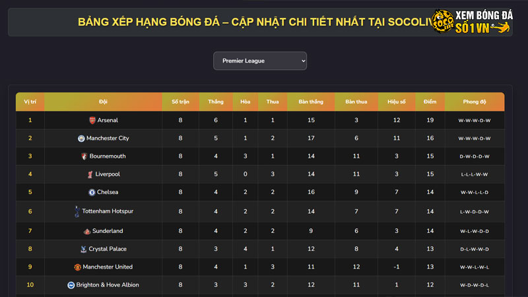Click the Brighton & Hove Albion badge
Screen dimensions: 528x297
click(x=71, y=285)
